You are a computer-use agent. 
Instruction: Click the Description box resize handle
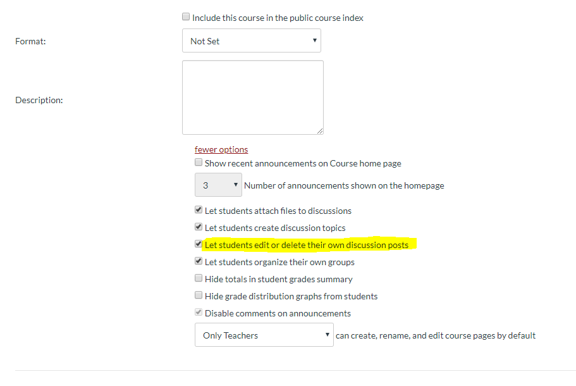(320, 131)
